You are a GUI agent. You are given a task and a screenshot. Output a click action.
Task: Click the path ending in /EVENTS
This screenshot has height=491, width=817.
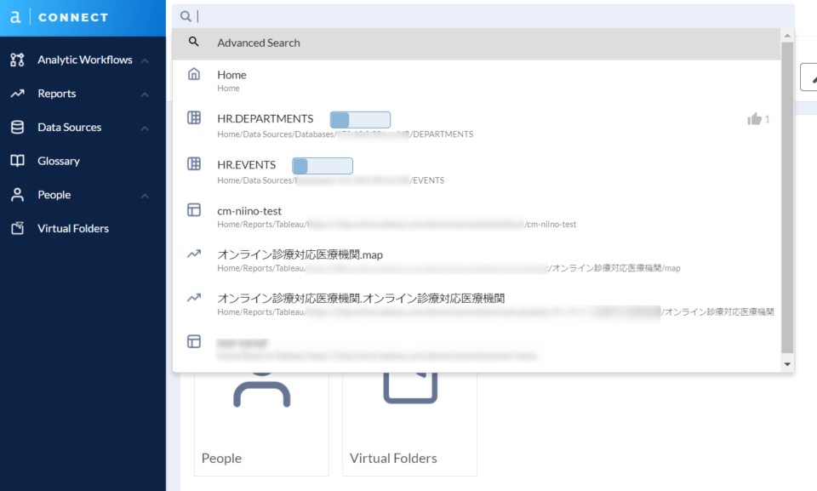[x=331, y=180]
